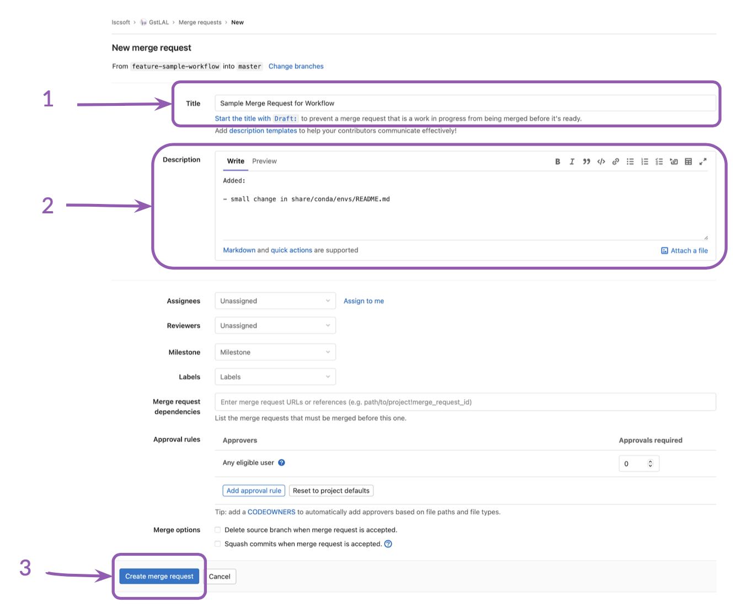Select the Write tab
Screen dimensions: 736x613
(236, 162)
